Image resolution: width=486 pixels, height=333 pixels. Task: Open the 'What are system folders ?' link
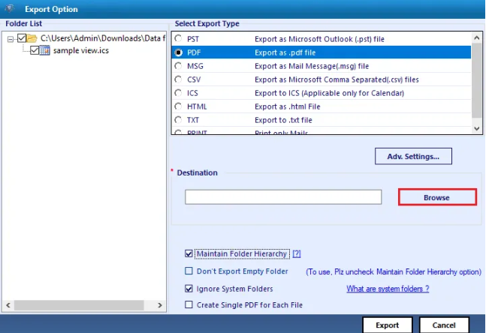[387, 289]
